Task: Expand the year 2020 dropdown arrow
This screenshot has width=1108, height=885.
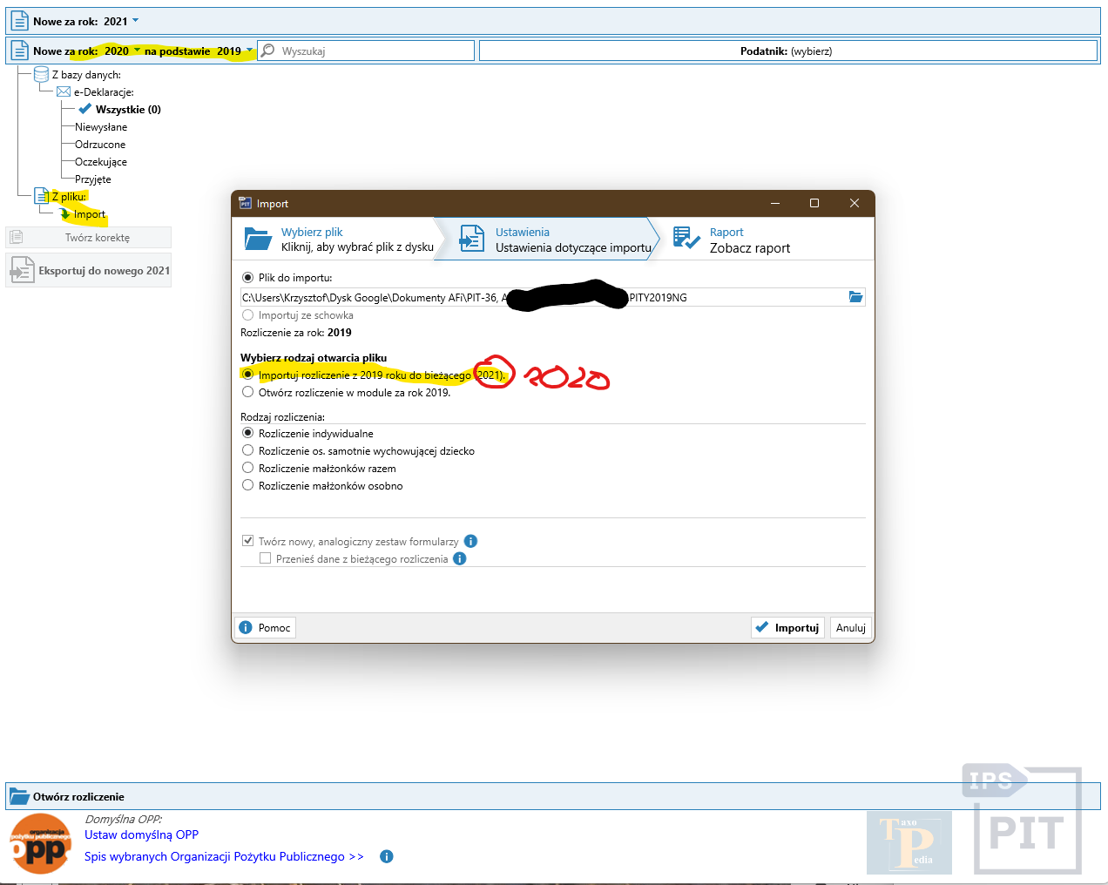Action: (137, 51)
